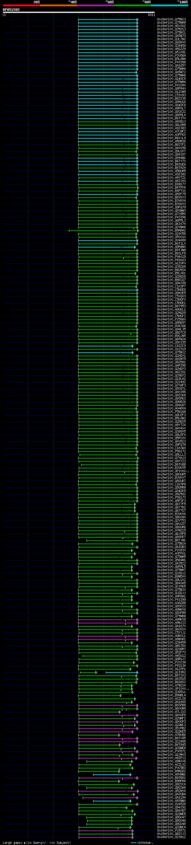Click UniRef100_Q75NH6 label
Screen dimensions: 191x845
171,76
